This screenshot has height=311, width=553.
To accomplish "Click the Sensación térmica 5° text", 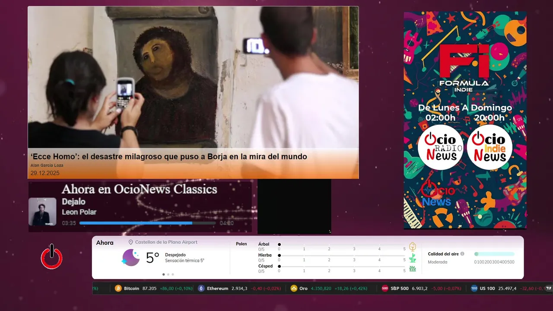I will [x=184, y=261].
